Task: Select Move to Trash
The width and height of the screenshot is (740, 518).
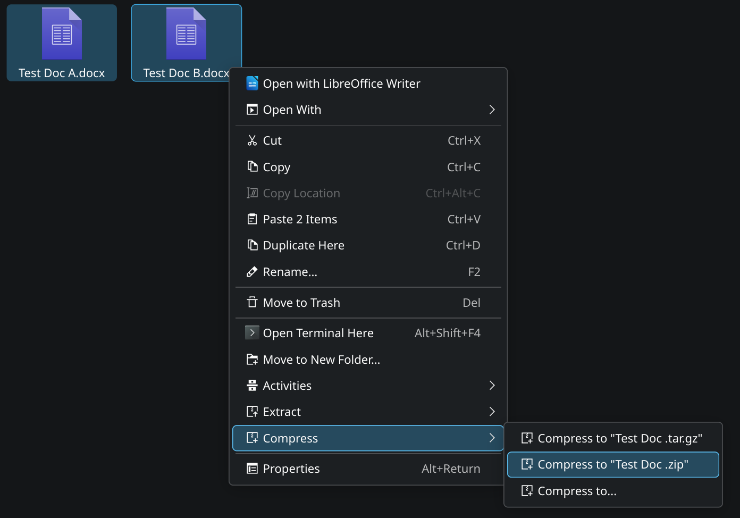Action: click(301, 302)
